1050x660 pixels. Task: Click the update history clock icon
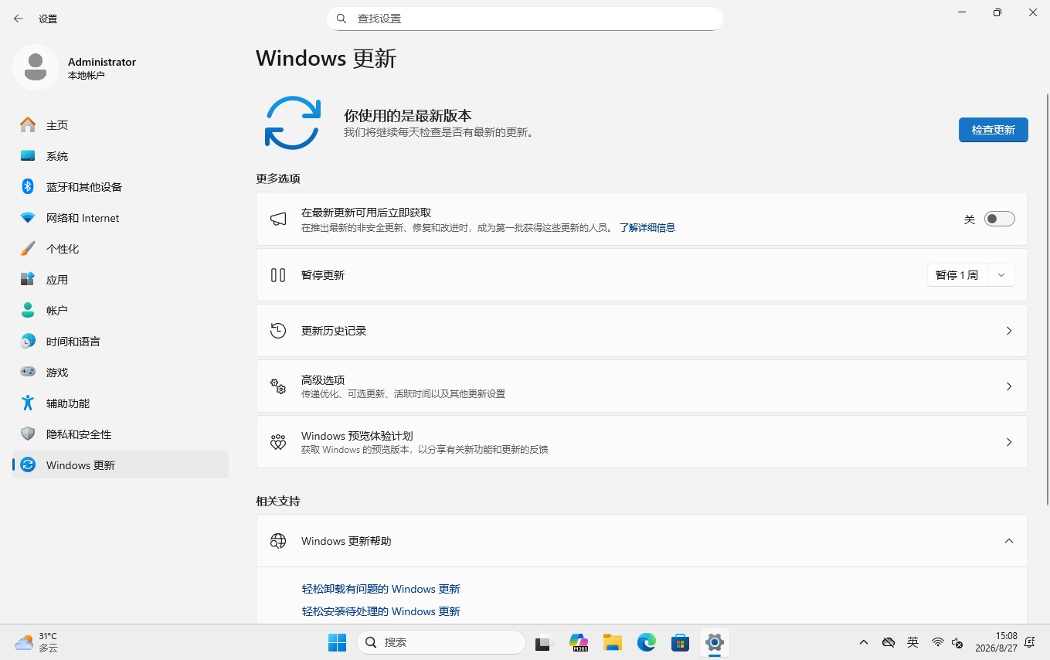click(x=278, y=330)
